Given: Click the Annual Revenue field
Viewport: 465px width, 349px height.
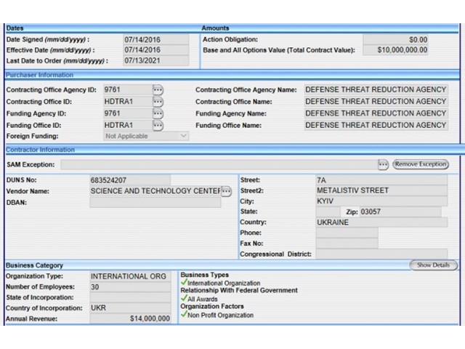Looking at the screenshot, I should point(130,318).
